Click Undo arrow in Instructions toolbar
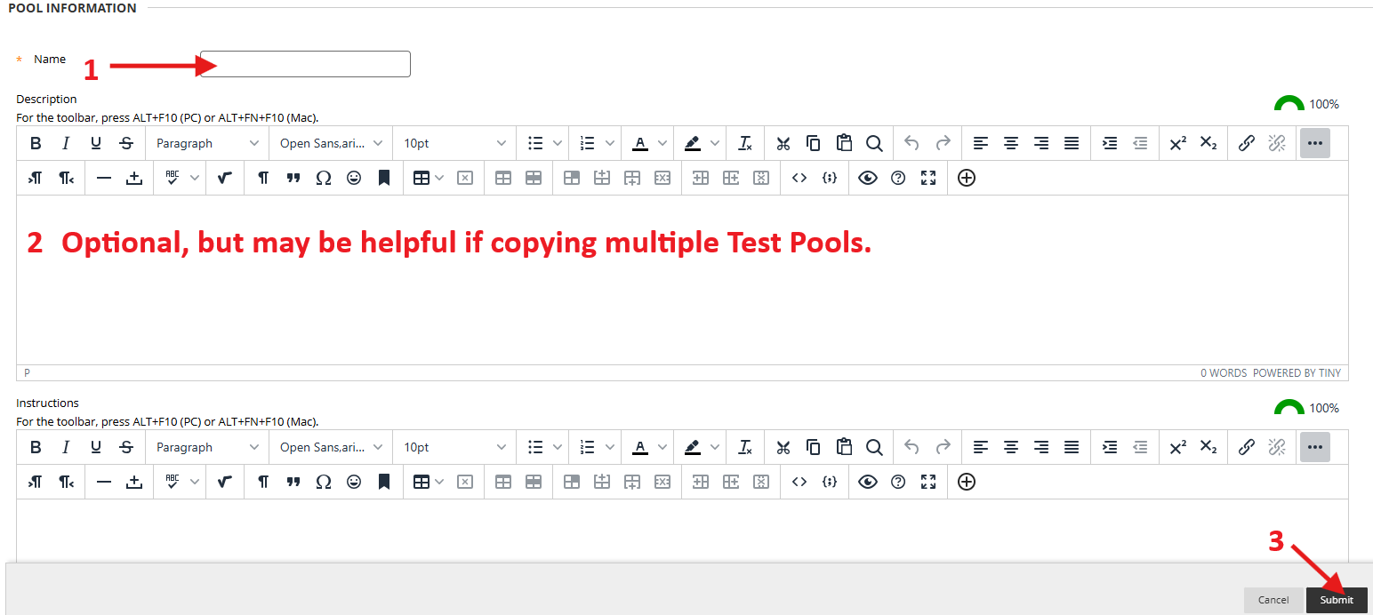1373x615 pixels. (911, 447)
